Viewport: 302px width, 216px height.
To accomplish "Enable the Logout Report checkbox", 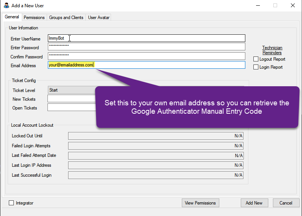I will click(256, 59).
